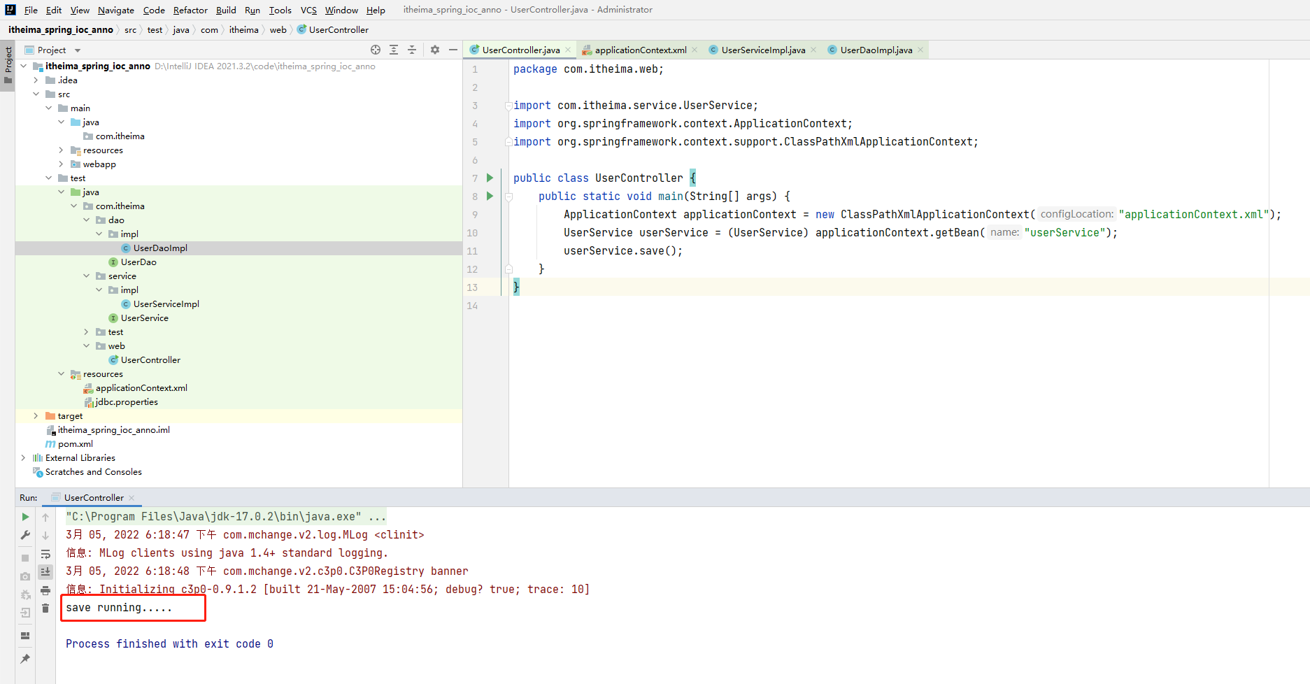The image size is (1310, 684).
Task: Close the applicationContext.xml tab
Action: [x=695, y=50]
